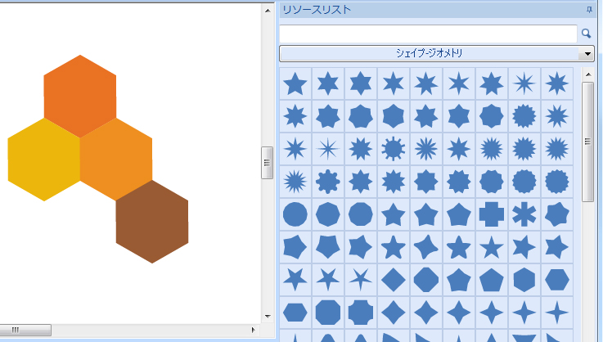Select the thinnest four-pointed star shape

tap(557, 312)
